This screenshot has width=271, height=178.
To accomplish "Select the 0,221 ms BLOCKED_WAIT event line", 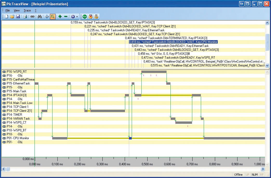I will [x=130, y=26].
